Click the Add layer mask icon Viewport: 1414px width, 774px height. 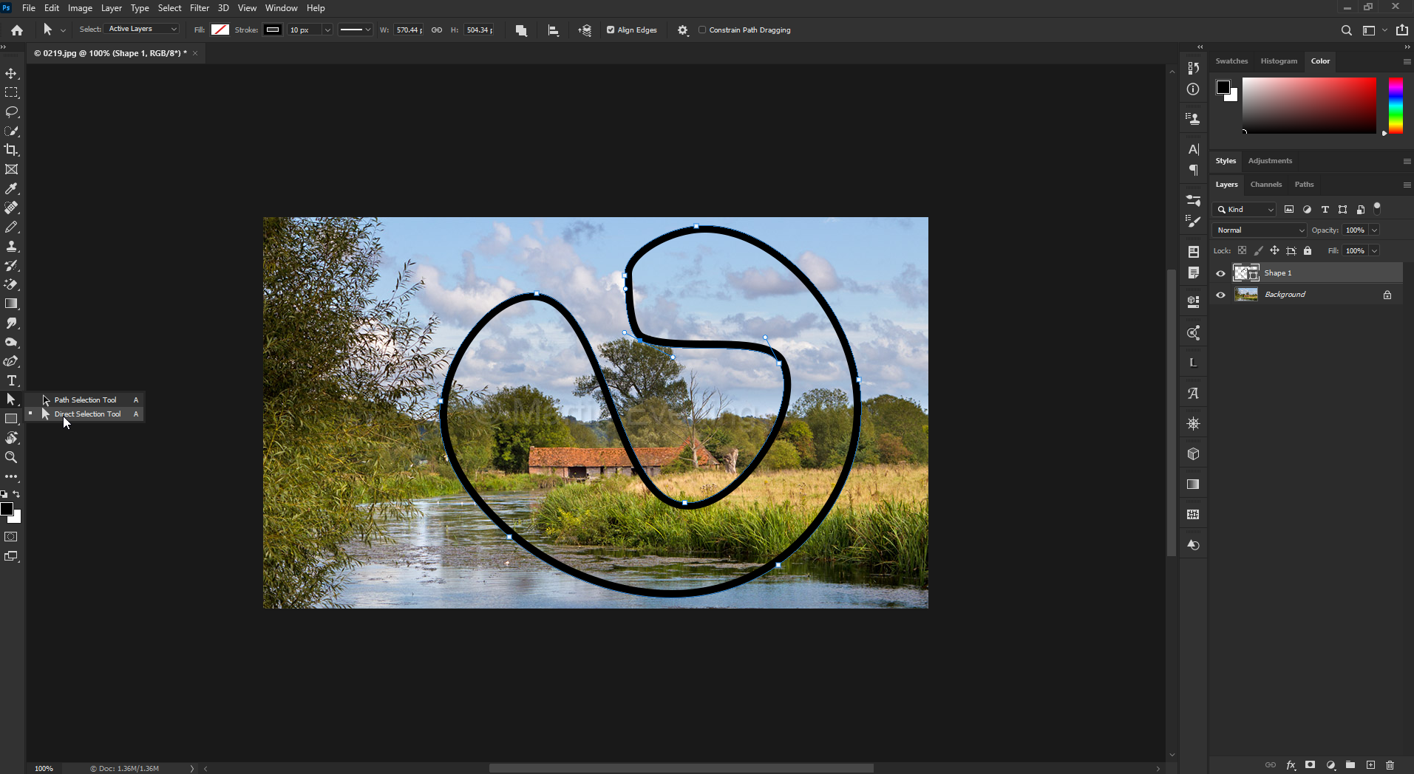(1309, 765)
